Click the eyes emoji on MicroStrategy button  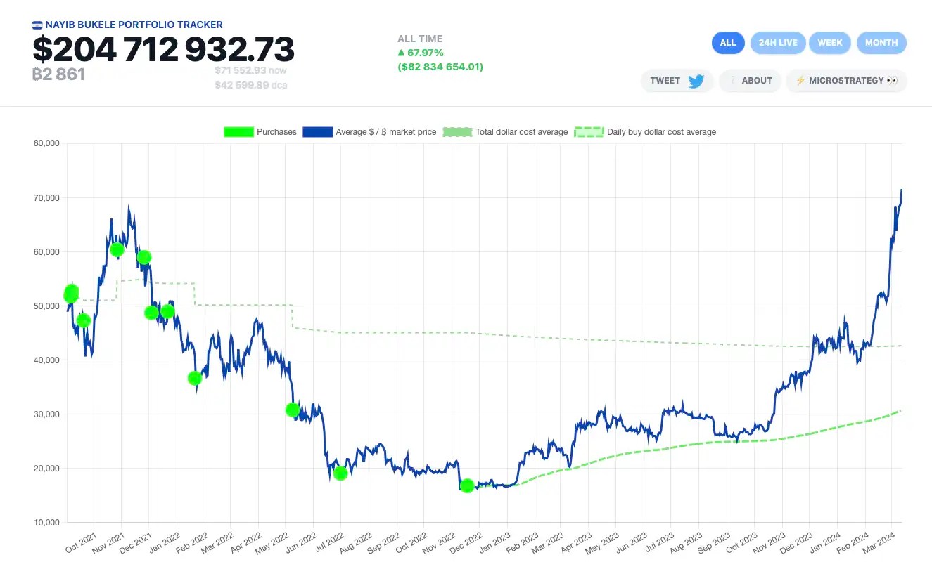coord(892,81)
